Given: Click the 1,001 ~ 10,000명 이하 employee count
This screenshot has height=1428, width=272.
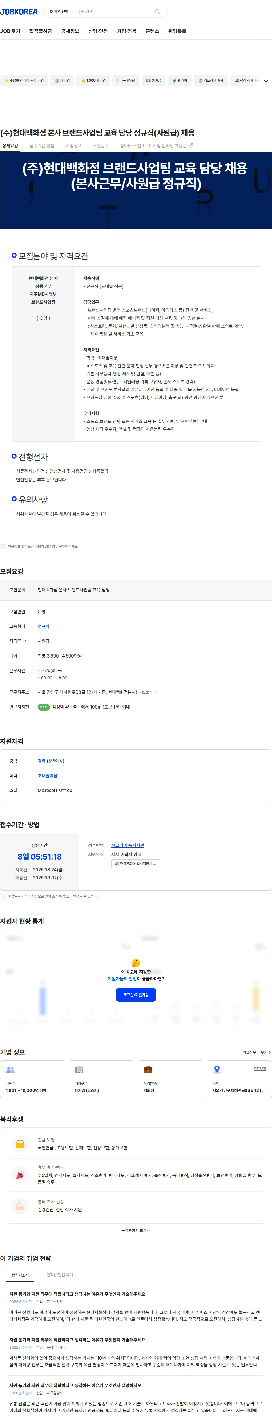Looking at the screenshot, I should 26,1090.
